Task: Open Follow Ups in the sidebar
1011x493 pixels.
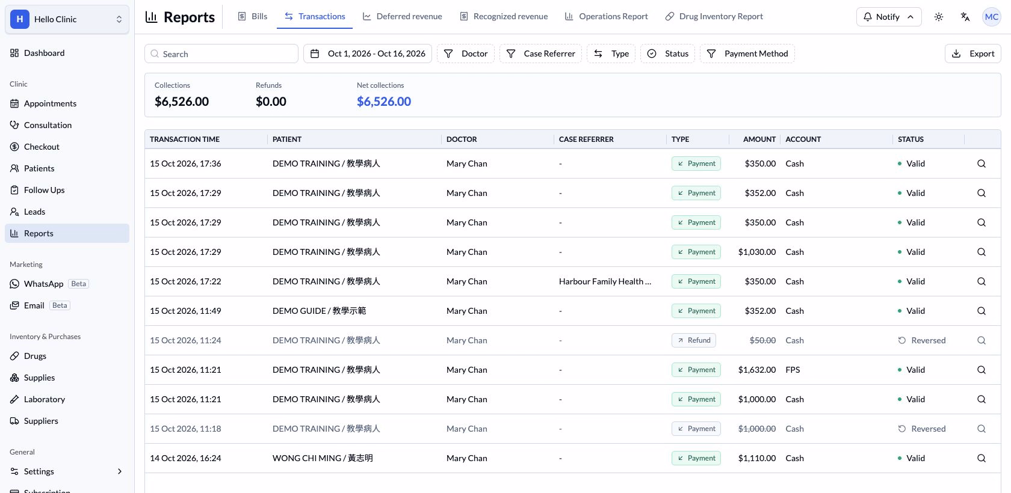Action: click(67, 190)
